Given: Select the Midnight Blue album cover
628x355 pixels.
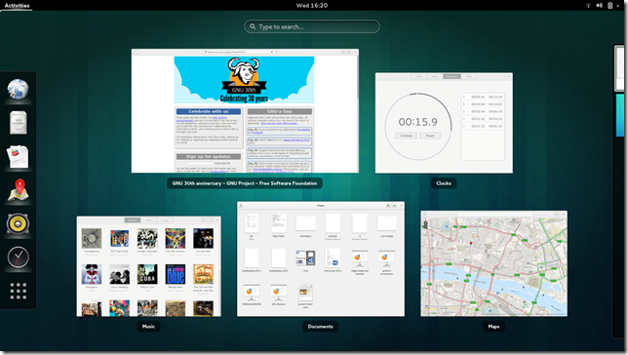Looking at the screenshot, I should [176, 274].
